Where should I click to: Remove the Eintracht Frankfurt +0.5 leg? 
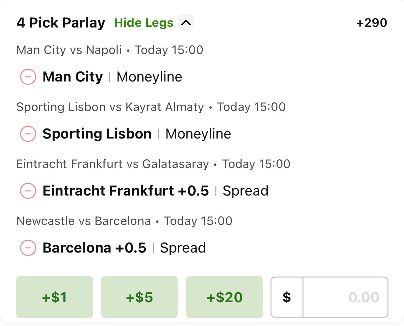28,191
